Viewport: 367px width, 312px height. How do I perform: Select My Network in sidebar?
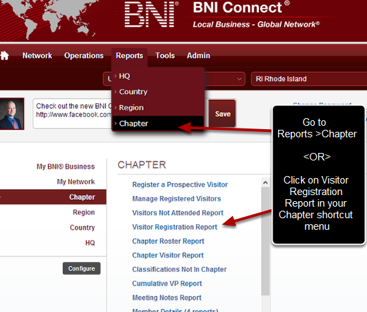[x=76, y=182]
